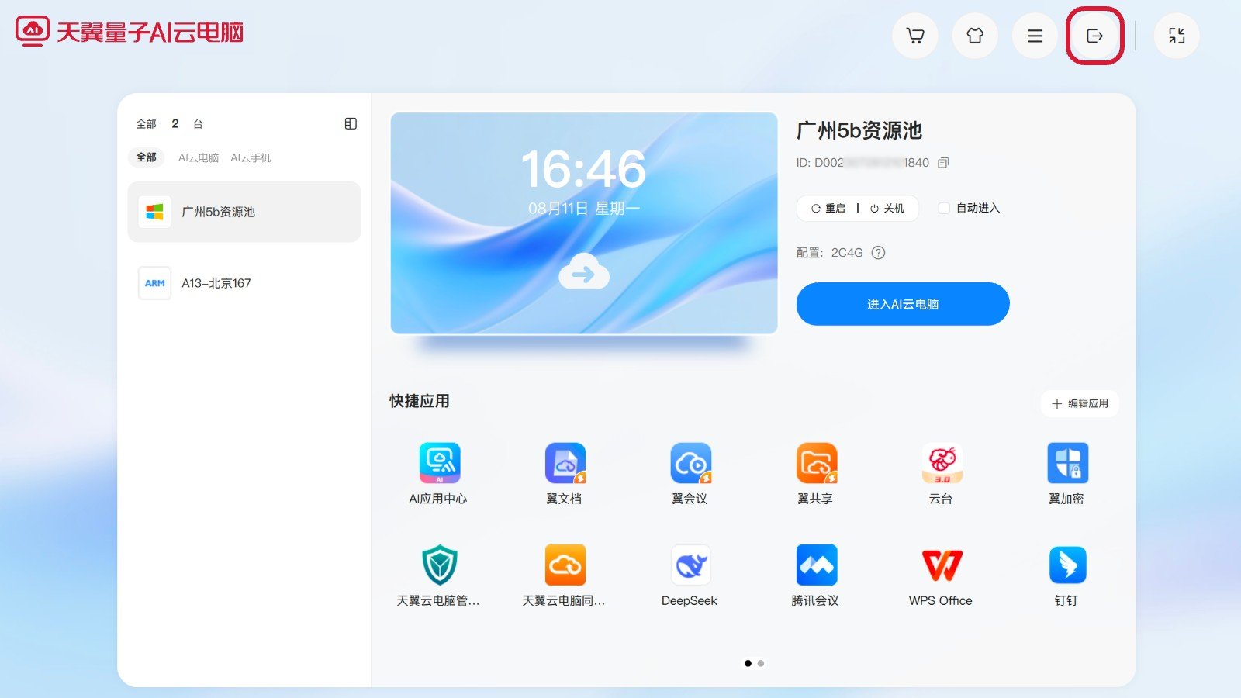Click 进入AI云电脑 button

pos(903,304)
